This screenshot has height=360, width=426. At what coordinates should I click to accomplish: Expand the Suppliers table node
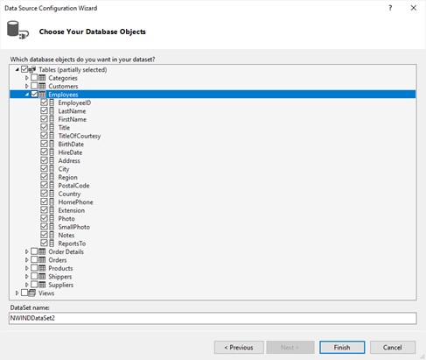point(26,285)
